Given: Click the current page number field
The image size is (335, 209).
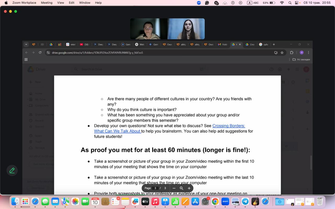Looking at the screenshot, I should coord(155,188).
